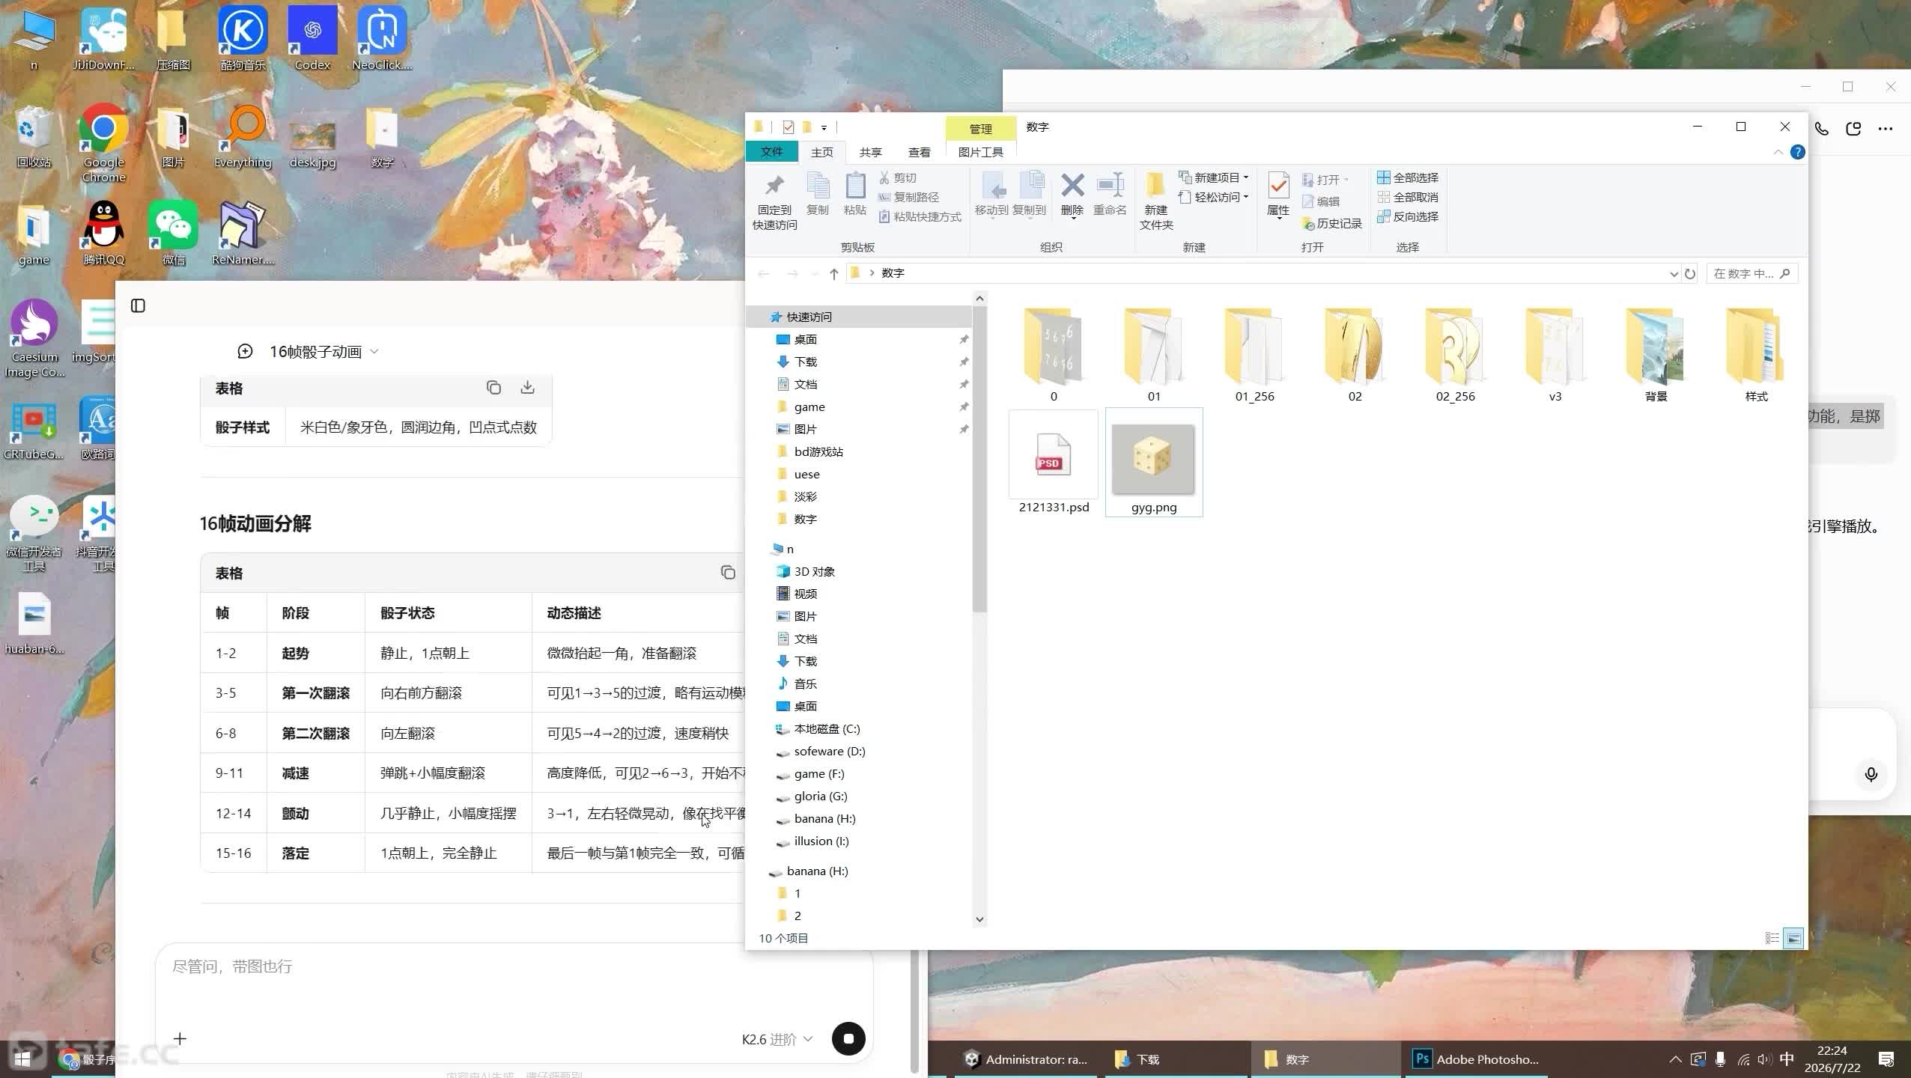Switch Explorer to details view icon
Viewport: 1911px width, 1078px height.
[x=1772, y=938]
